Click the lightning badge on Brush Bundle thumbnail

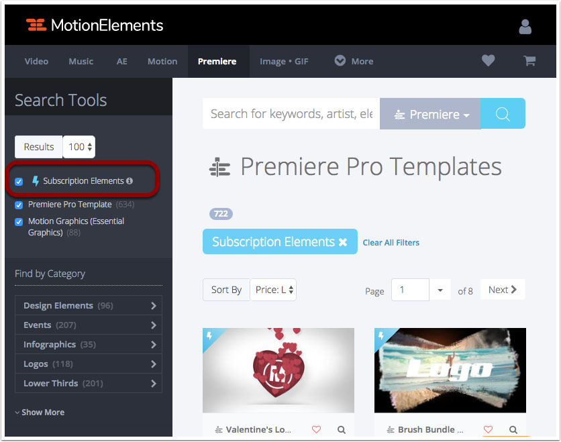tap(381, 335)
